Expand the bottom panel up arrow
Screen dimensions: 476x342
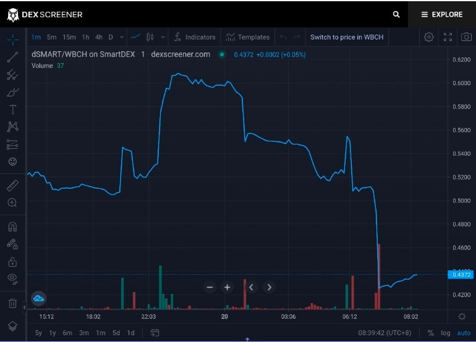[247, 340]
